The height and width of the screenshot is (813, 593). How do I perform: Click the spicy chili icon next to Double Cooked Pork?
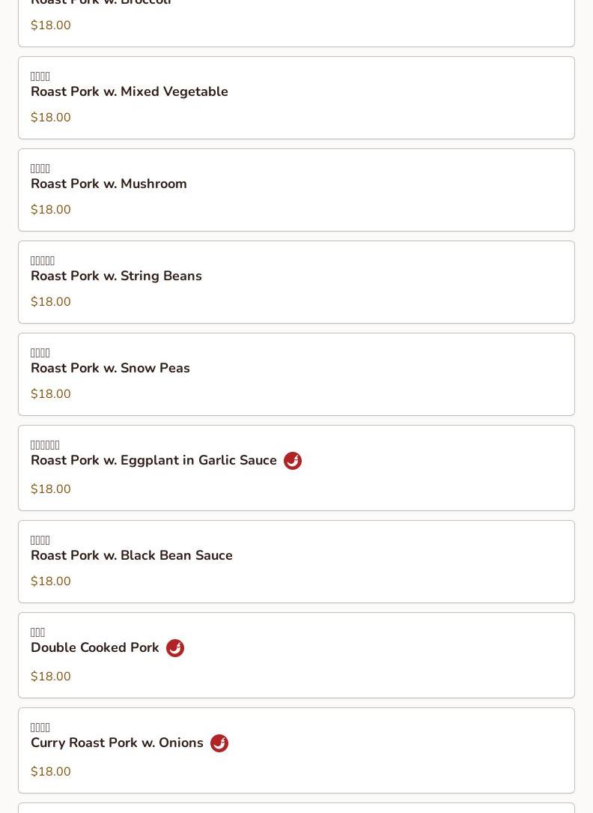[175, 648]
